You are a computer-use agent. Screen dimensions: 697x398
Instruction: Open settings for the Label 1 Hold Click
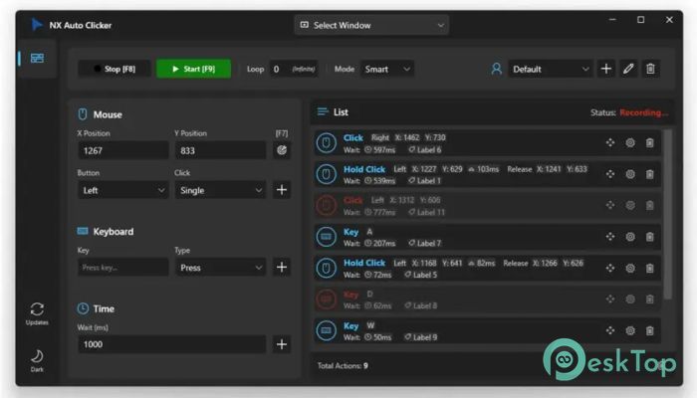[630, 174]
